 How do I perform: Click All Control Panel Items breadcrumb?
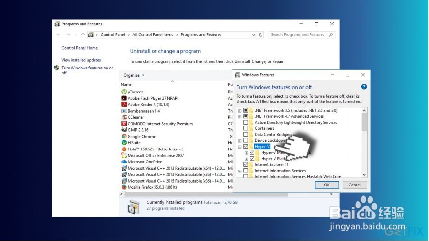[x=153, y=34]
